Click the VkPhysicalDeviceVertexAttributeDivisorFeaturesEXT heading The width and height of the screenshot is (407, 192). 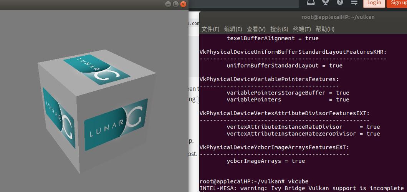(285, 113)
